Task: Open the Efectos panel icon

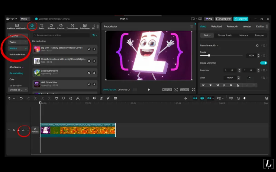Action: click(x=61, y=26)
